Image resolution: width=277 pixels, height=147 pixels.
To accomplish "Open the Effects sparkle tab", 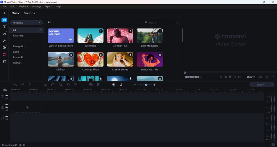I will pos(4,41).
